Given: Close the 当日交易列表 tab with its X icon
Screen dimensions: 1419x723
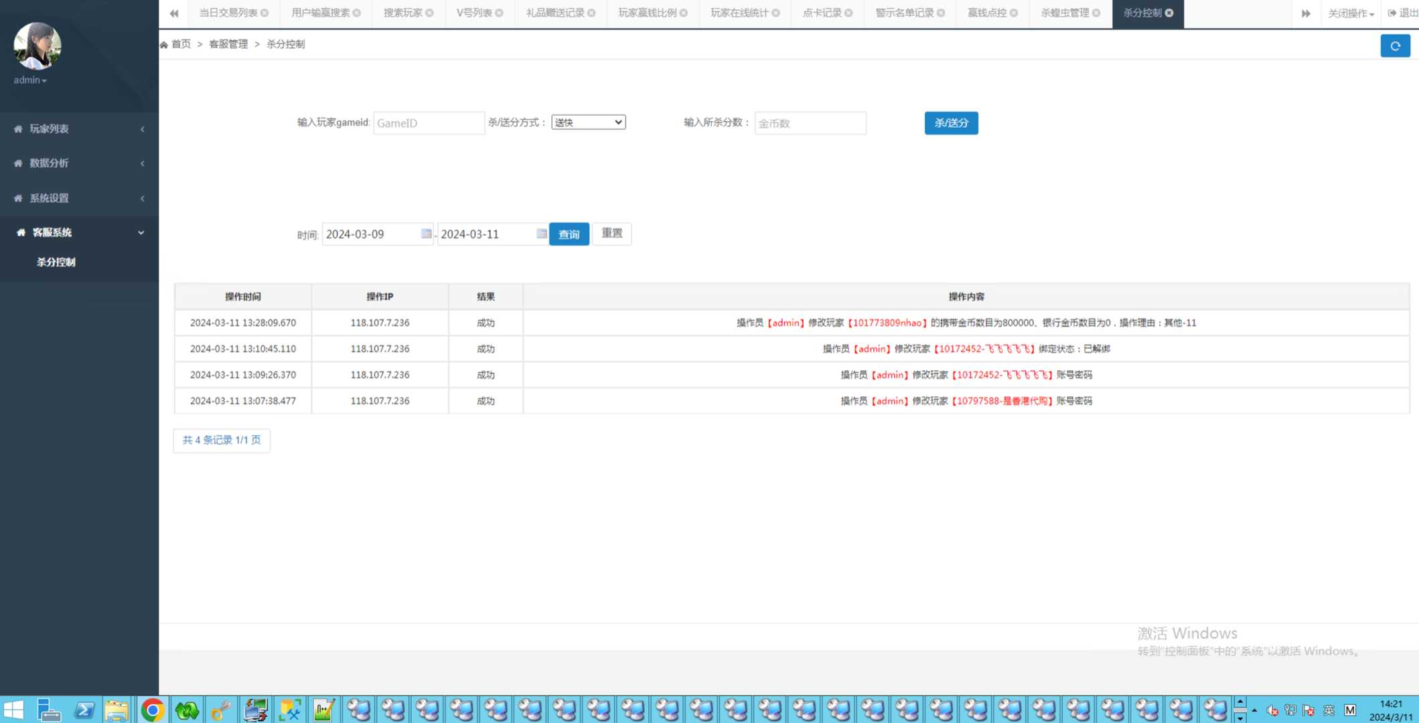Looking at the screenshot, I should tap(265, 13).
